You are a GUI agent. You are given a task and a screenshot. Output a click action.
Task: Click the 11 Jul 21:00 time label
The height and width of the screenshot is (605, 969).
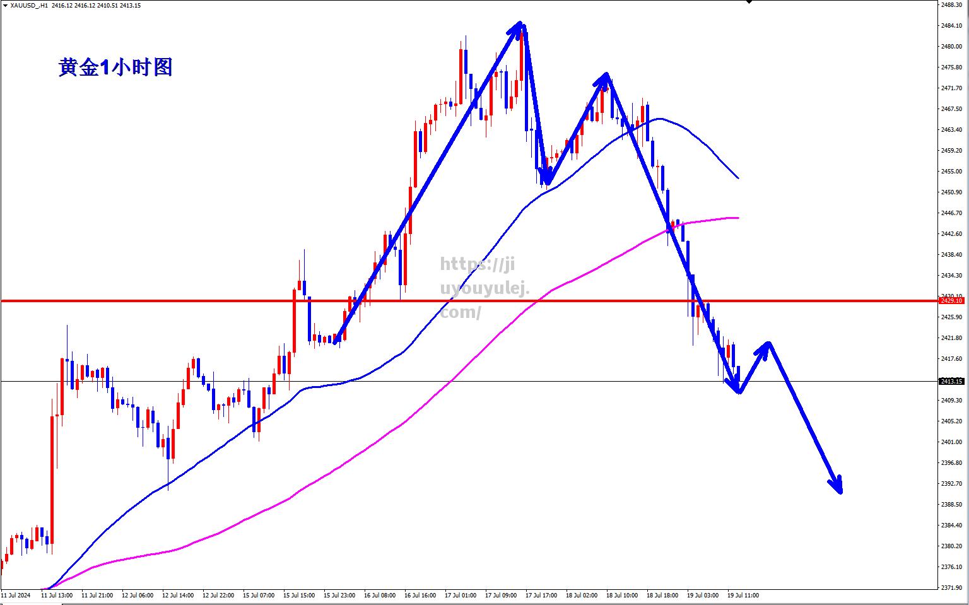point(97,595)
